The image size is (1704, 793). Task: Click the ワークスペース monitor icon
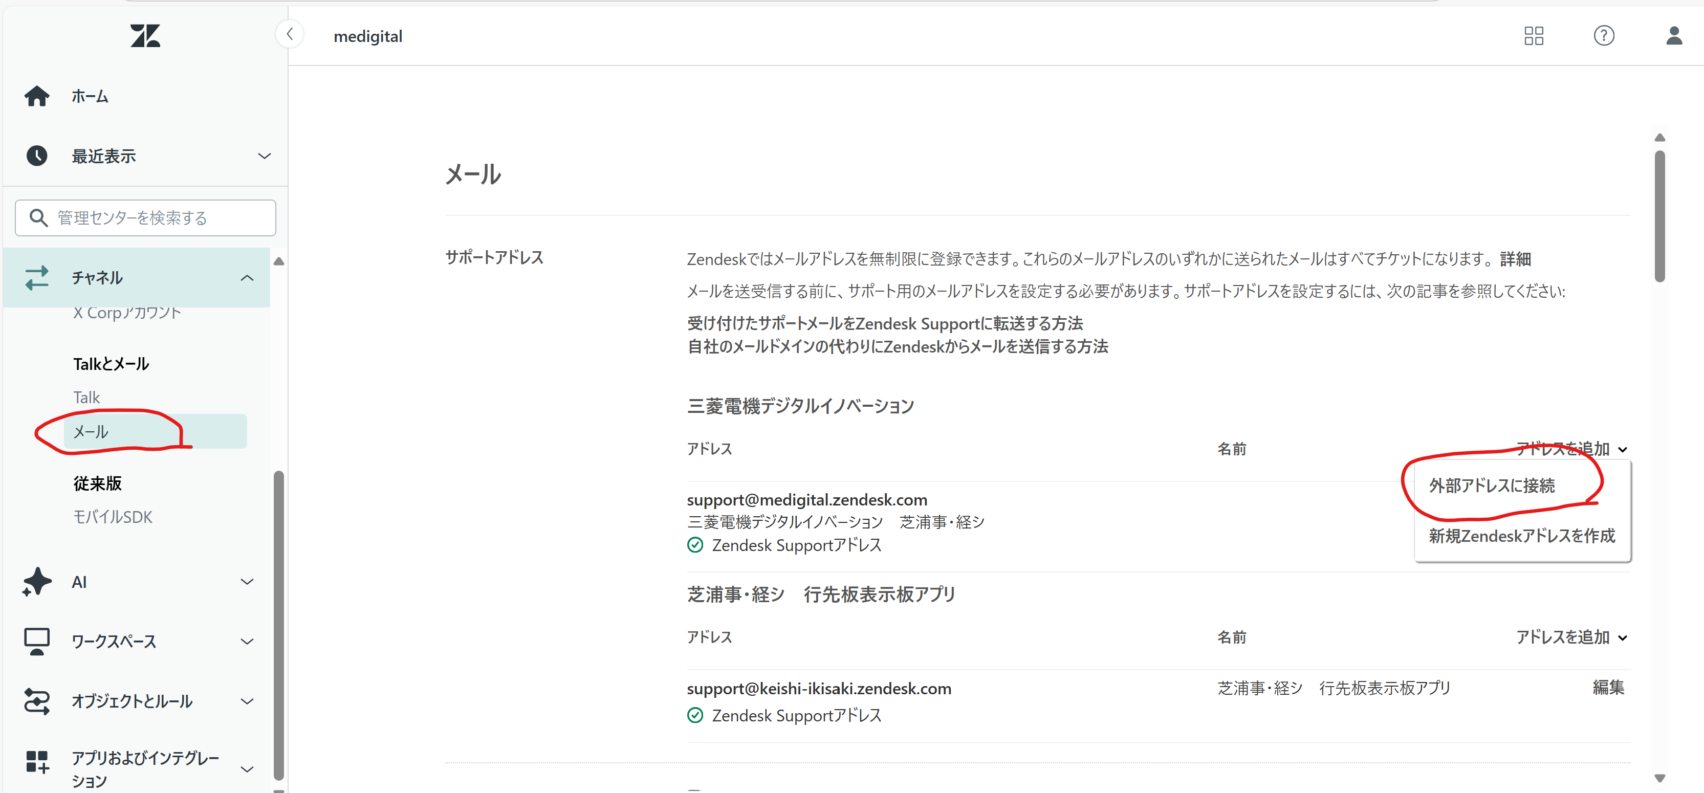click(x=37, y=641)
